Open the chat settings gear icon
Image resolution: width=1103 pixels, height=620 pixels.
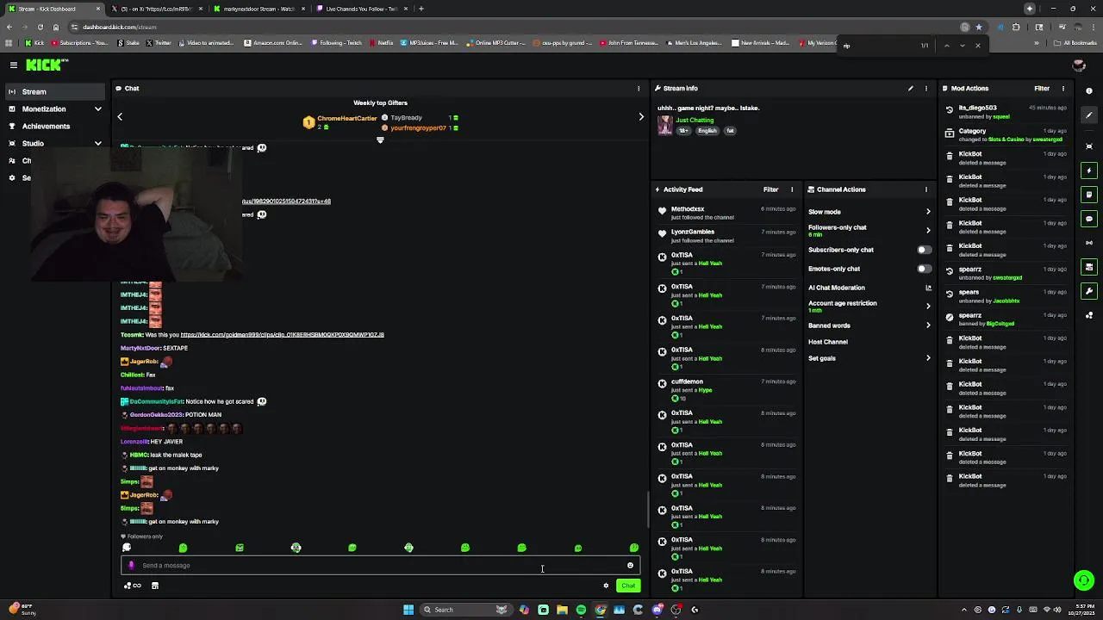coord(606,586)
